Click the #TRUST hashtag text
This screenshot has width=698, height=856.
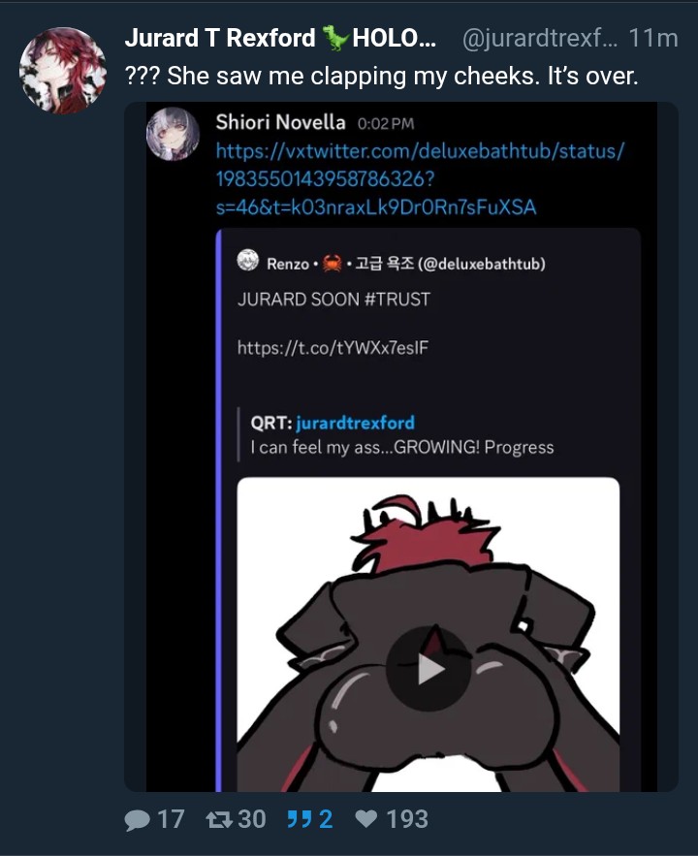tap(397, 300)
